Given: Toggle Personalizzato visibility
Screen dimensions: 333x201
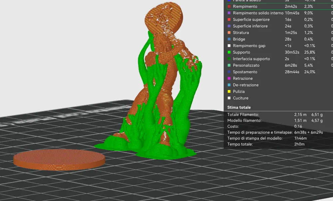Looking at the screenshot, I should tap(246, 65).
